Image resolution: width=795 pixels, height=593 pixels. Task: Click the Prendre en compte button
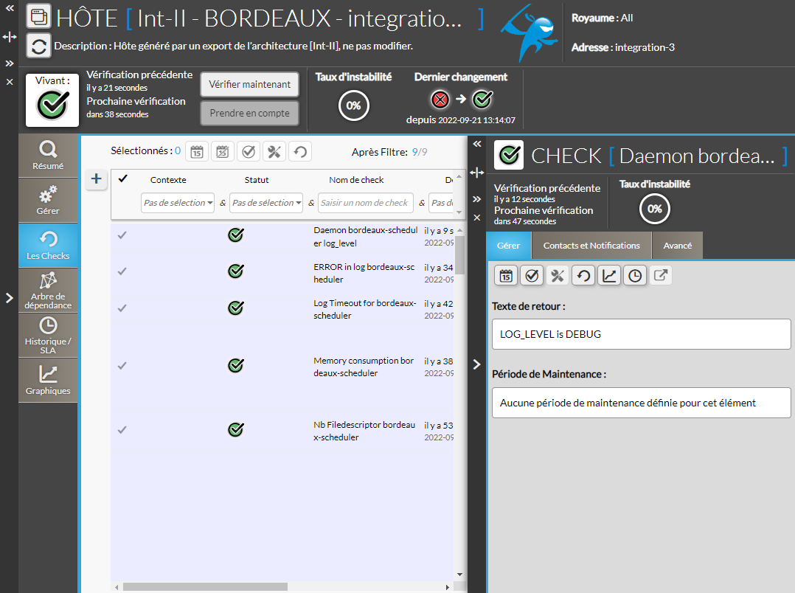(x=249, y=114)
